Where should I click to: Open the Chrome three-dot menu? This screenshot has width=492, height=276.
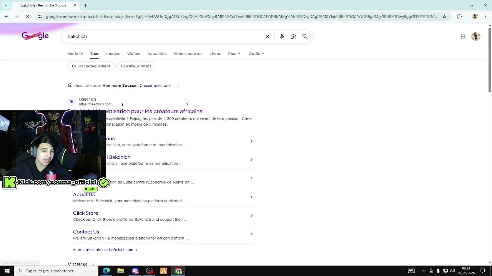pos(485,16)
